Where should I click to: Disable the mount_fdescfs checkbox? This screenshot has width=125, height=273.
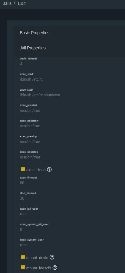pos(23,267)
